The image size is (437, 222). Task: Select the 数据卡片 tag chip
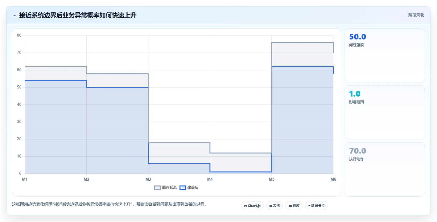click(316, 206)
